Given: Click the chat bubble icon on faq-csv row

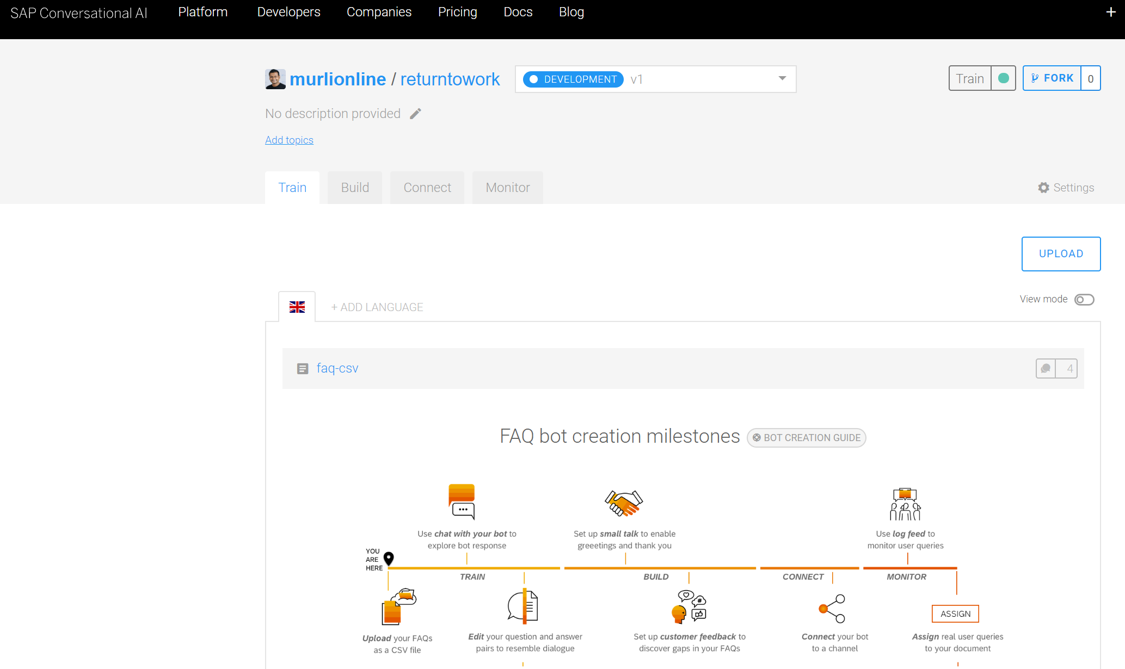Looking at the screenshot, I should (x=1046, y=369).
